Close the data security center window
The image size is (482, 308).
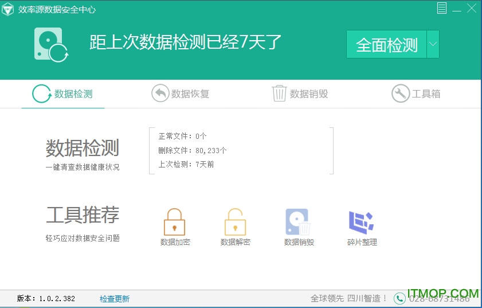471,8
